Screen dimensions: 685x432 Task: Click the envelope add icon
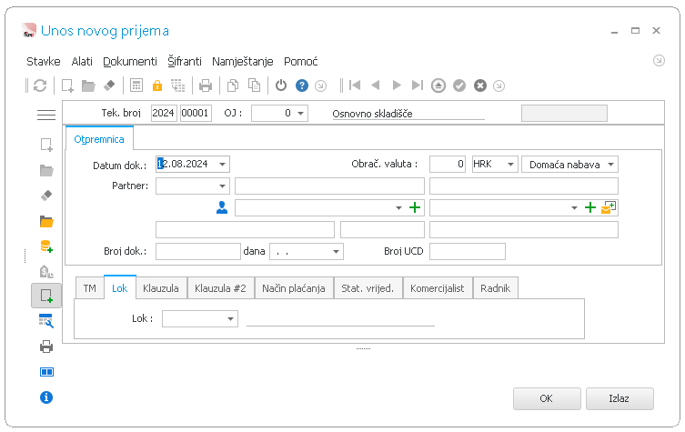[609, 207]
